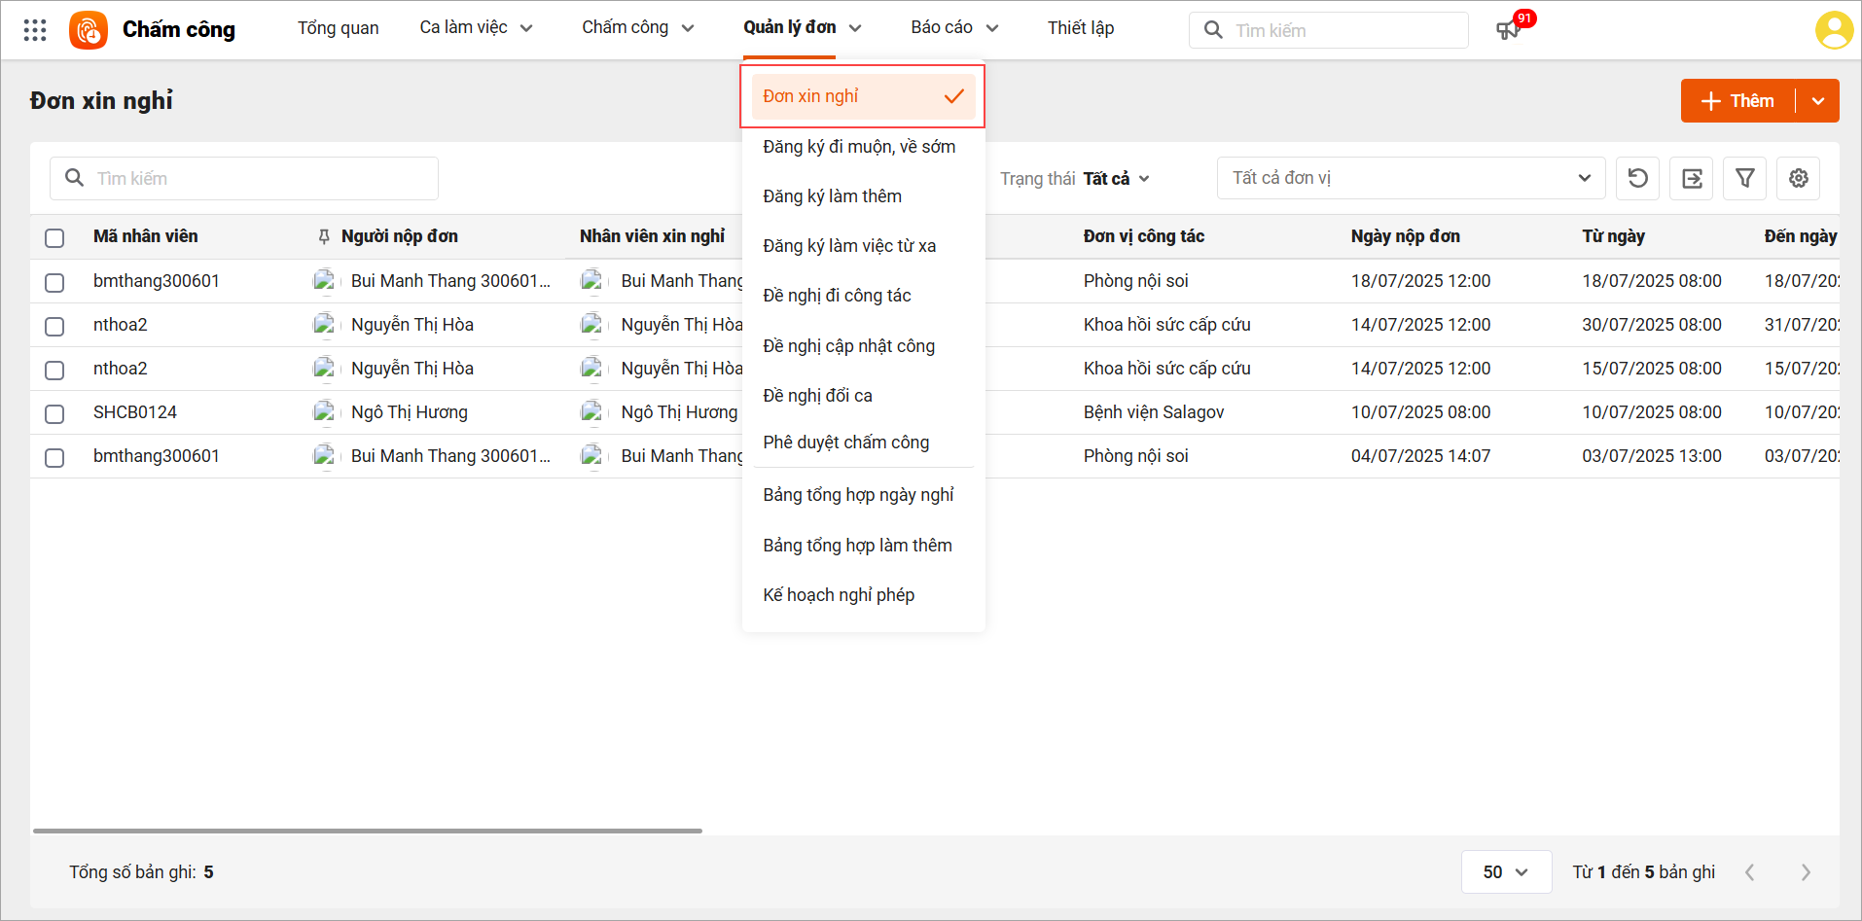Click the pin icon beside Người nộp đơn
This screenshot has height=921, width=1862.
[324, 236]
